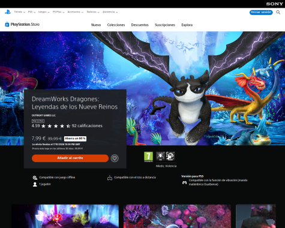The height and width of the screenshot is (228, 285).
Task: Click the game title DreamWorks Dragones
Action: point(74,103)
